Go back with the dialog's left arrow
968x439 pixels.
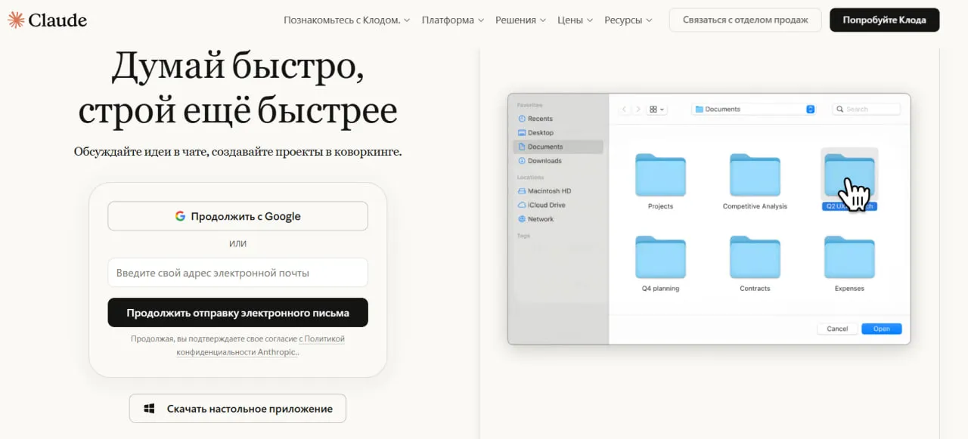(x=625, y=110)
